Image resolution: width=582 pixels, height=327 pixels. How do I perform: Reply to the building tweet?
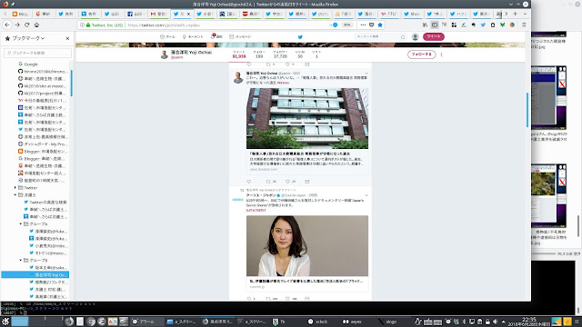point(248,182)
